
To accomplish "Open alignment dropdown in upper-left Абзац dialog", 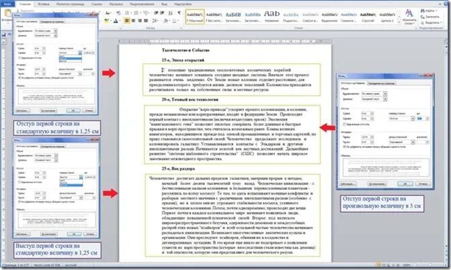I will click(56, 31).
